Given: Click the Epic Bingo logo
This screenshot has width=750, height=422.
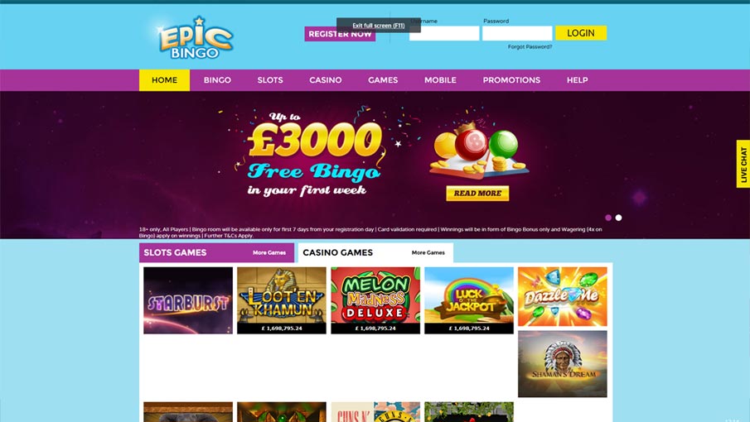Looking at the screenshot, I should pos(195,38).
